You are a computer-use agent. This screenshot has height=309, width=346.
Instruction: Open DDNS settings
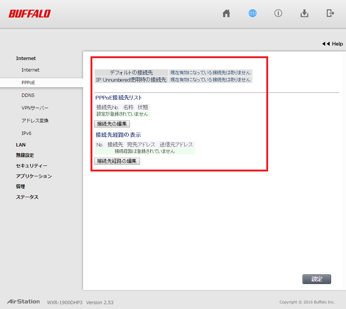pos(28,95)
